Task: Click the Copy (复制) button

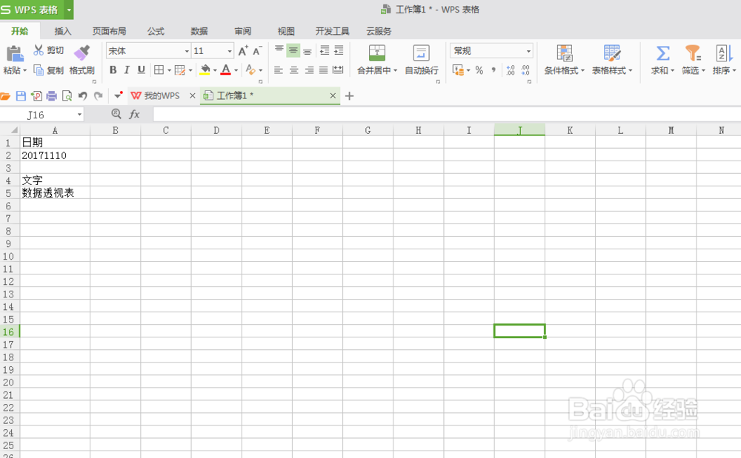Action: pyautogui.click(x=49, y=70)
